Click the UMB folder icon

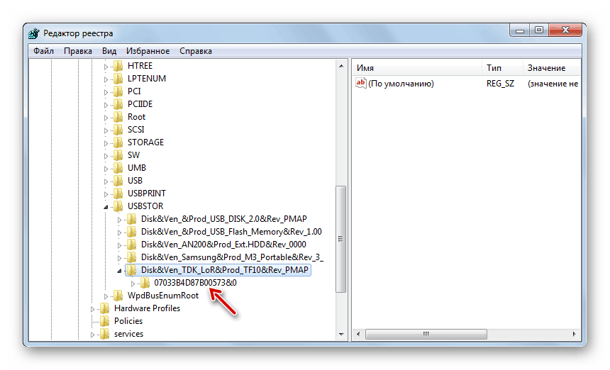(x=118, y=168)
